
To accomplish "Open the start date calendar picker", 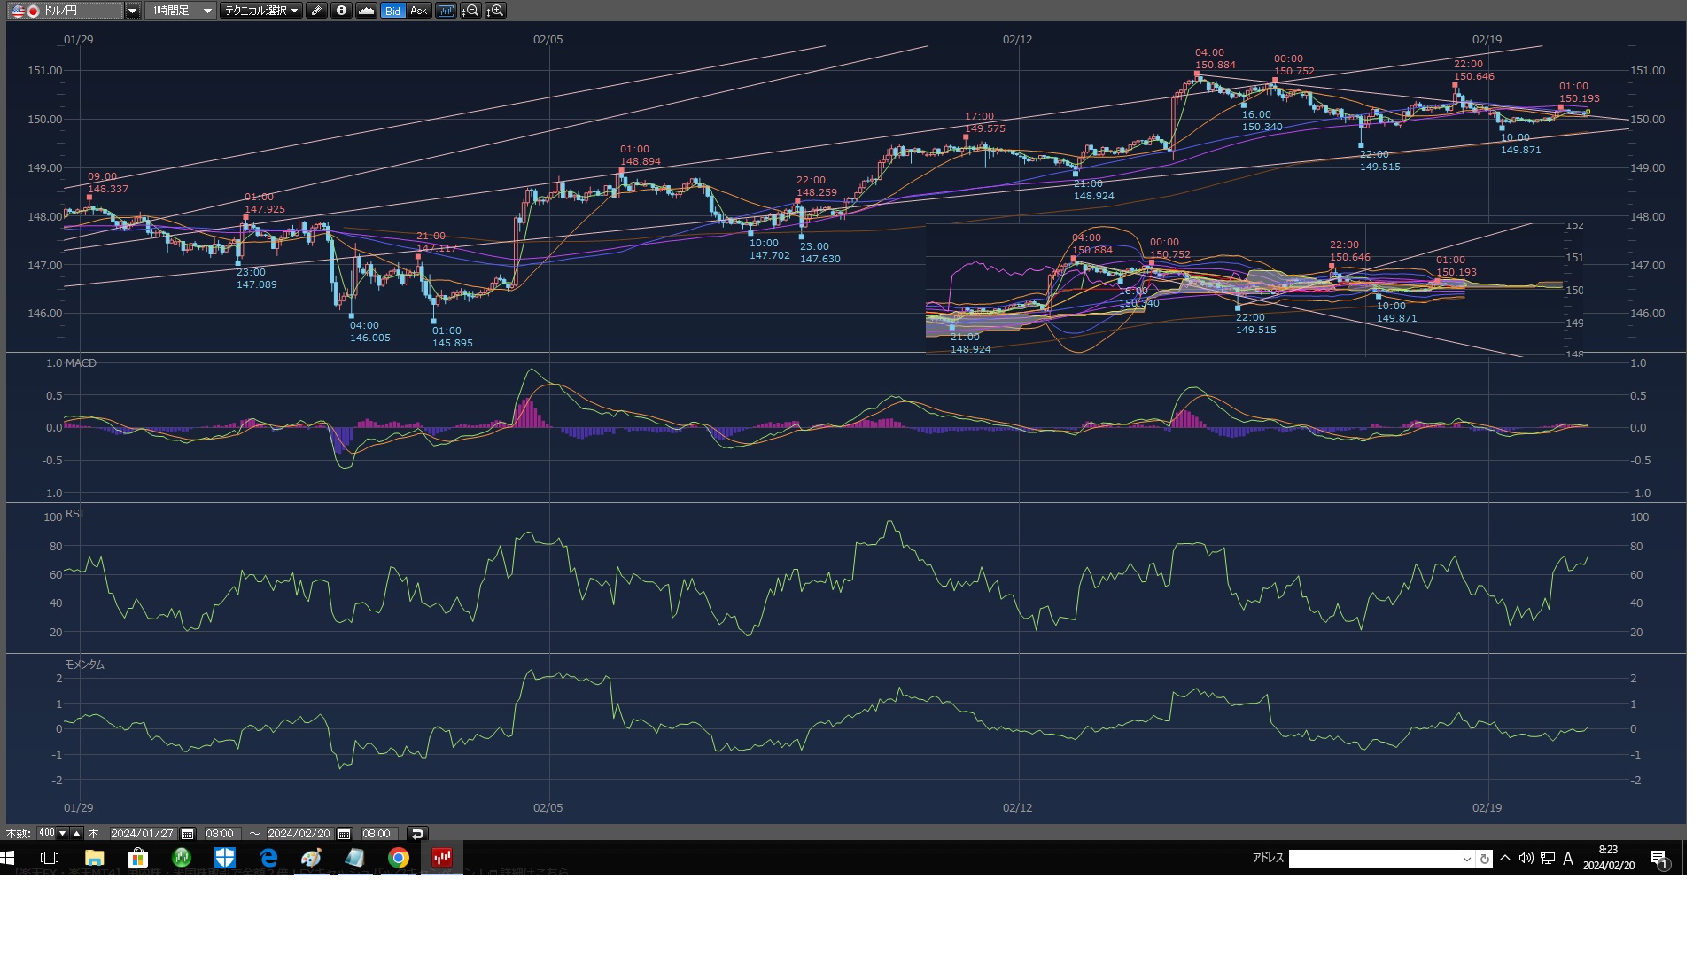I will [188, 834].
